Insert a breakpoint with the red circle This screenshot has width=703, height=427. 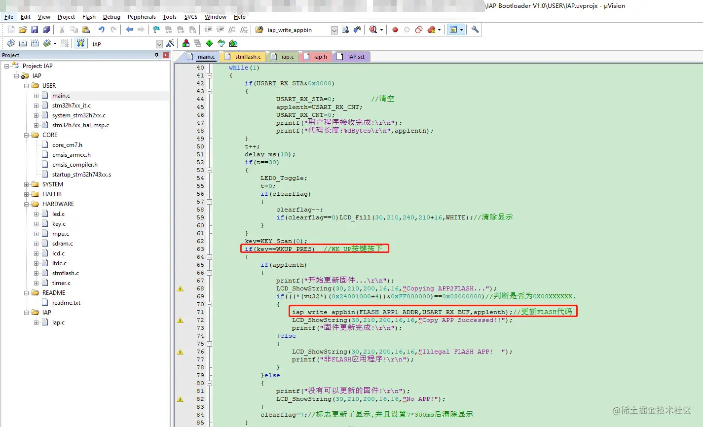[395, 30]
